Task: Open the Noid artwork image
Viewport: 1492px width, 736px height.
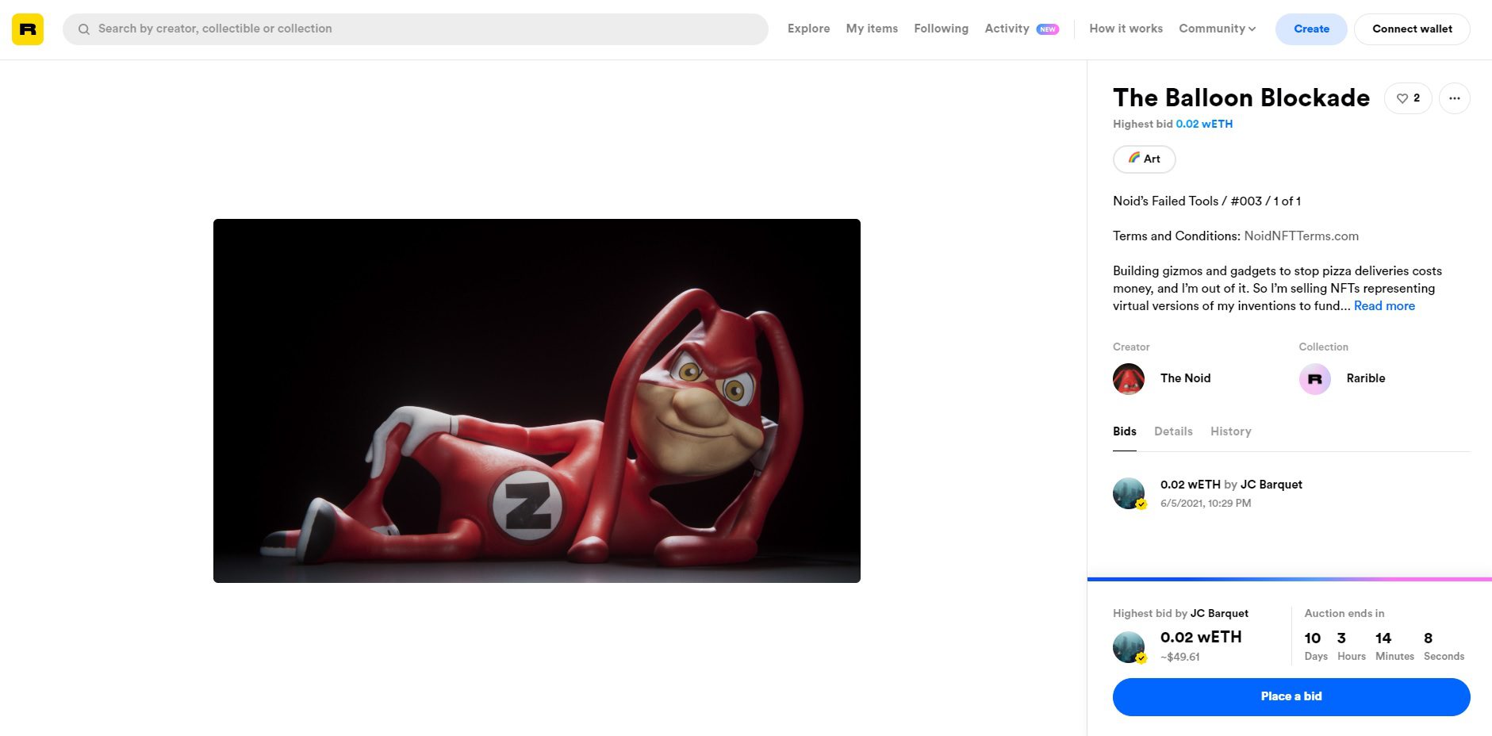Action: click(x=537, y=401)
